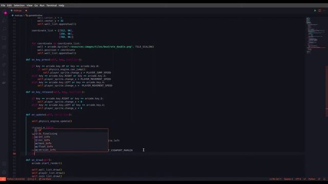Open notifications bell in status bar
This screenshot has width=328, height=184.
[324, 179]
